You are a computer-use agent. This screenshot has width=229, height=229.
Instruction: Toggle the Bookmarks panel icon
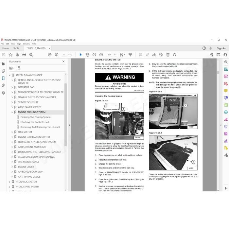(3, 78)
